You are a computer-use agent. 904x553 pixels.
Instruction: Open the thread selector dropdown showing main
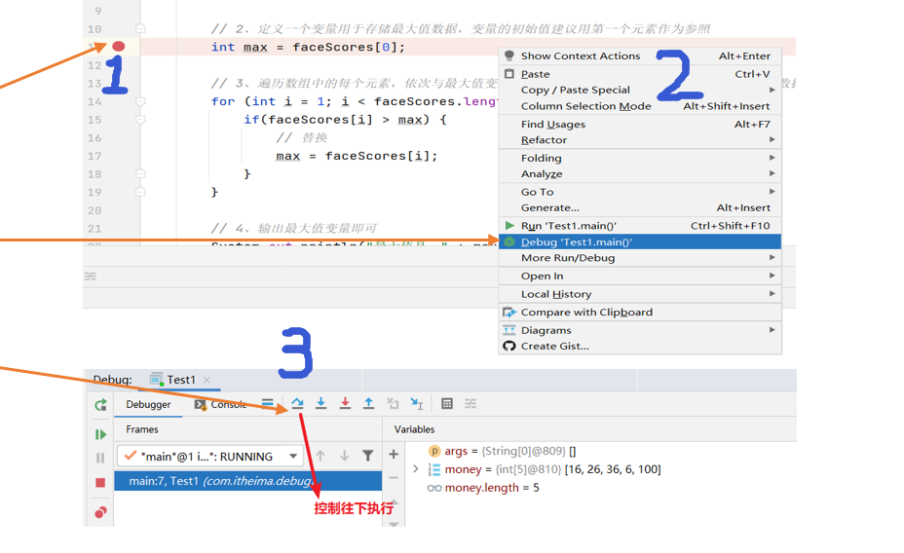[x=211, y=456]
